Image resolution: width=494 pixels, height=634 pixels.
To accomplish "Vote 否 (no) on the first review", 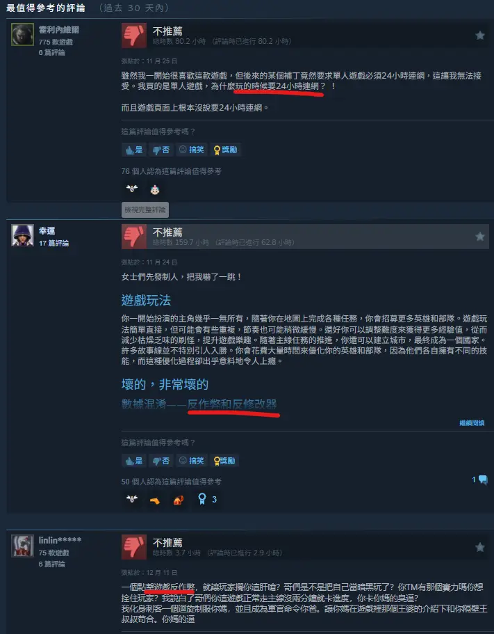I will click(x=160, y=150).
